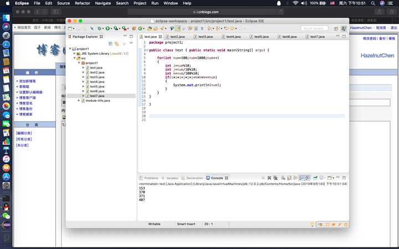Click Display Selected Console icon
Screen dimensions: 399x249
[321, 178]
